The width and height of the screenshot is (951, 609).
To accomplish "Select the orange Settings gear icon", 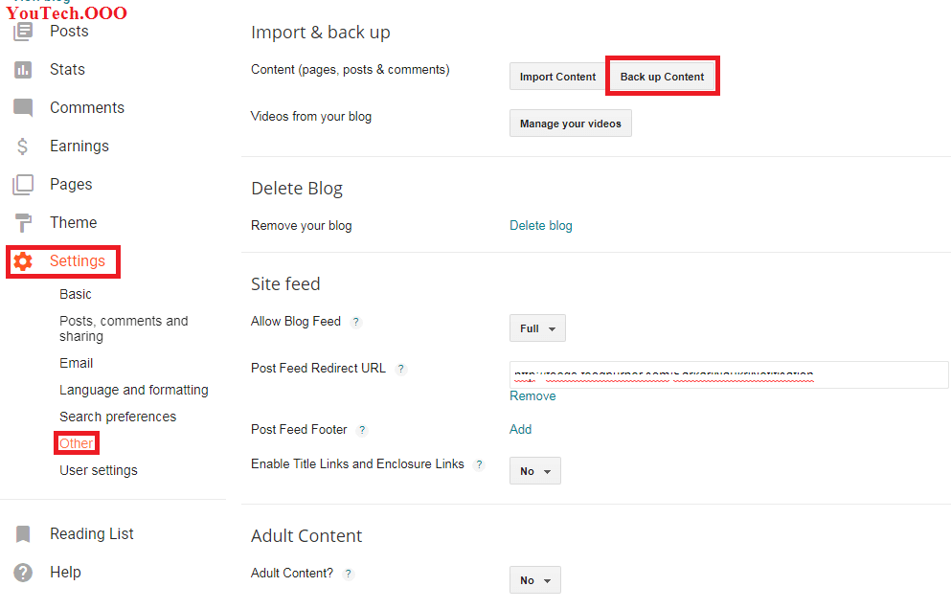I will point(23,261).
